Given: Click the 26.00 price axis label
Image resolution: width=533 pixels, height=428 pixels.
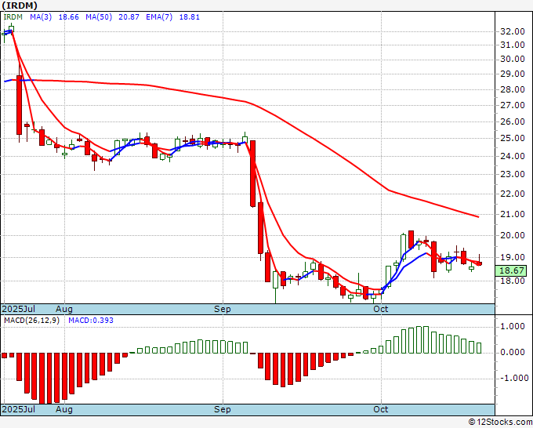Looking at the screenshot, I should coord(513,122).
